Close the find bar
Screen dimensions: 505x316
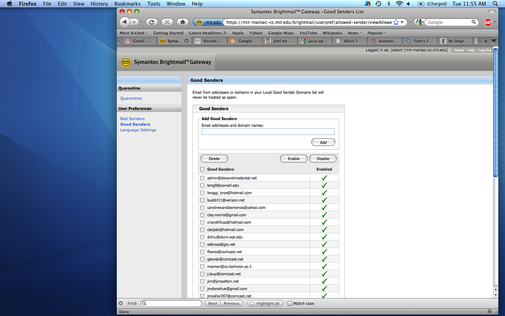click(121, 303)
